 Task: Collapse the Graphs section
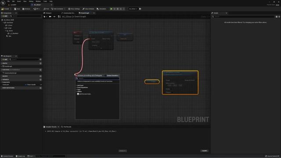pyautogui.click(x=2, y=63)
